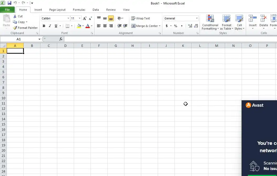Switch to the Review tab
Viewport: 277px width, 176px height.
pyautogui.click(x=111, y=10)
